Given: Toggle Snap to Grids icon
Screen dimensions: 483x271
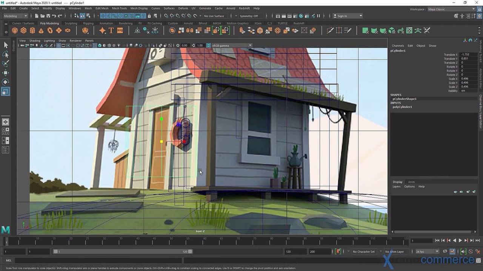Looking at the screenshot, I should 166,16.
